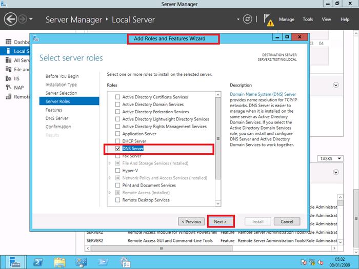Check Remote Desktop Services

(117, 200)
